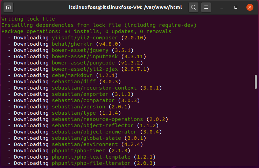Click sebastian/version package name

pos(78,107)
